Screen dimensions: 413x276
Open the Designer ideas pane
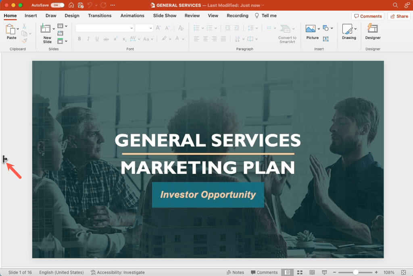pyautogui.click(x=373, y=29)
